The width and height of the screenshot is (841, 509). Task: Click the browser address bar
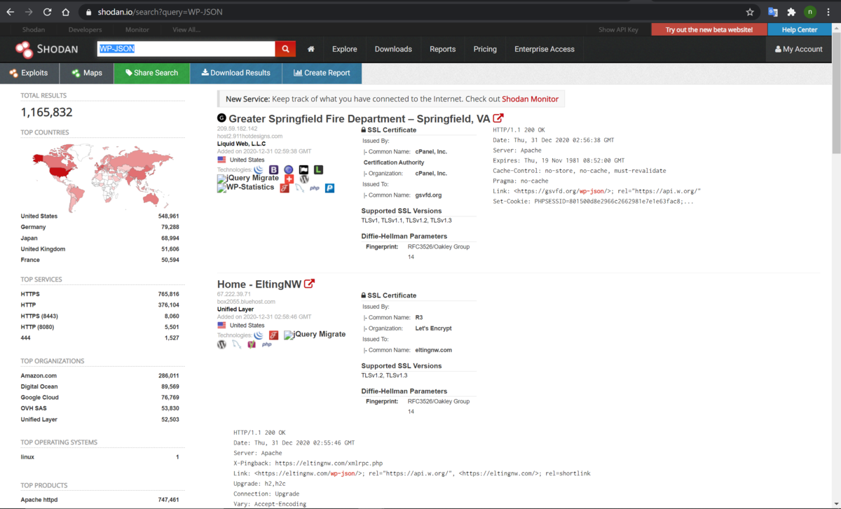(410, 12)
